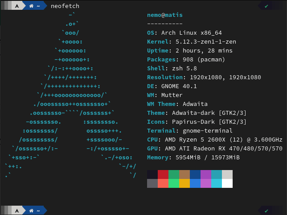Image resolution: width=287 pixels, height=215 pixels.
Task: Click the Shell 'zsh 5.8' line
Action: point(172,69)
